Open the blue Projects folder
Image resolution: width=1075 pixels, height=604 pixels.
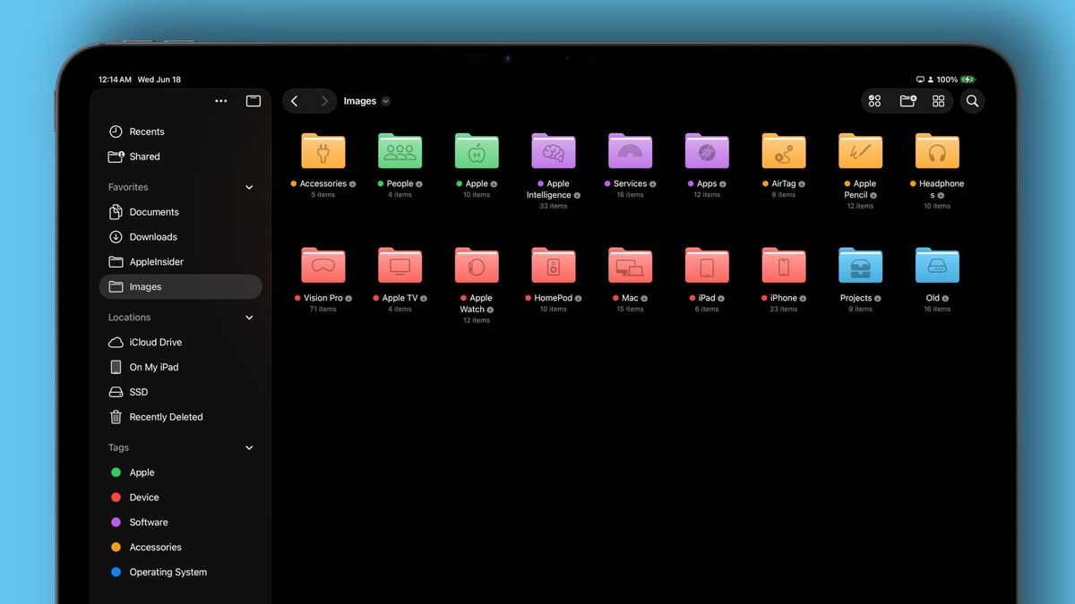pyautogui.click(x=860, y=266)
